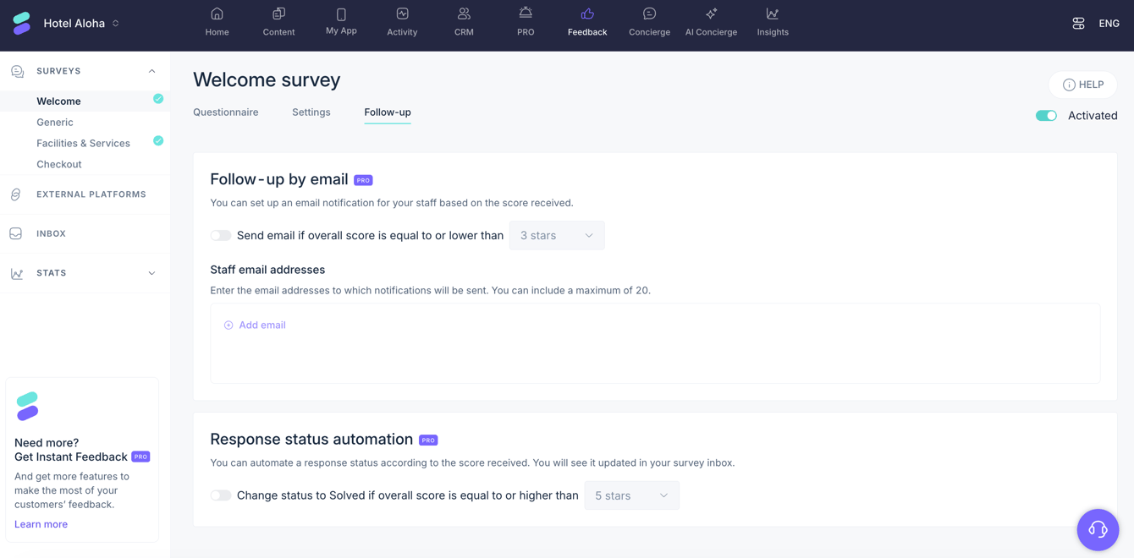This screenshot has width=1134, height=558.
Task: Open the AI Concierge sparkle icon
Action: tap(711, 14)
